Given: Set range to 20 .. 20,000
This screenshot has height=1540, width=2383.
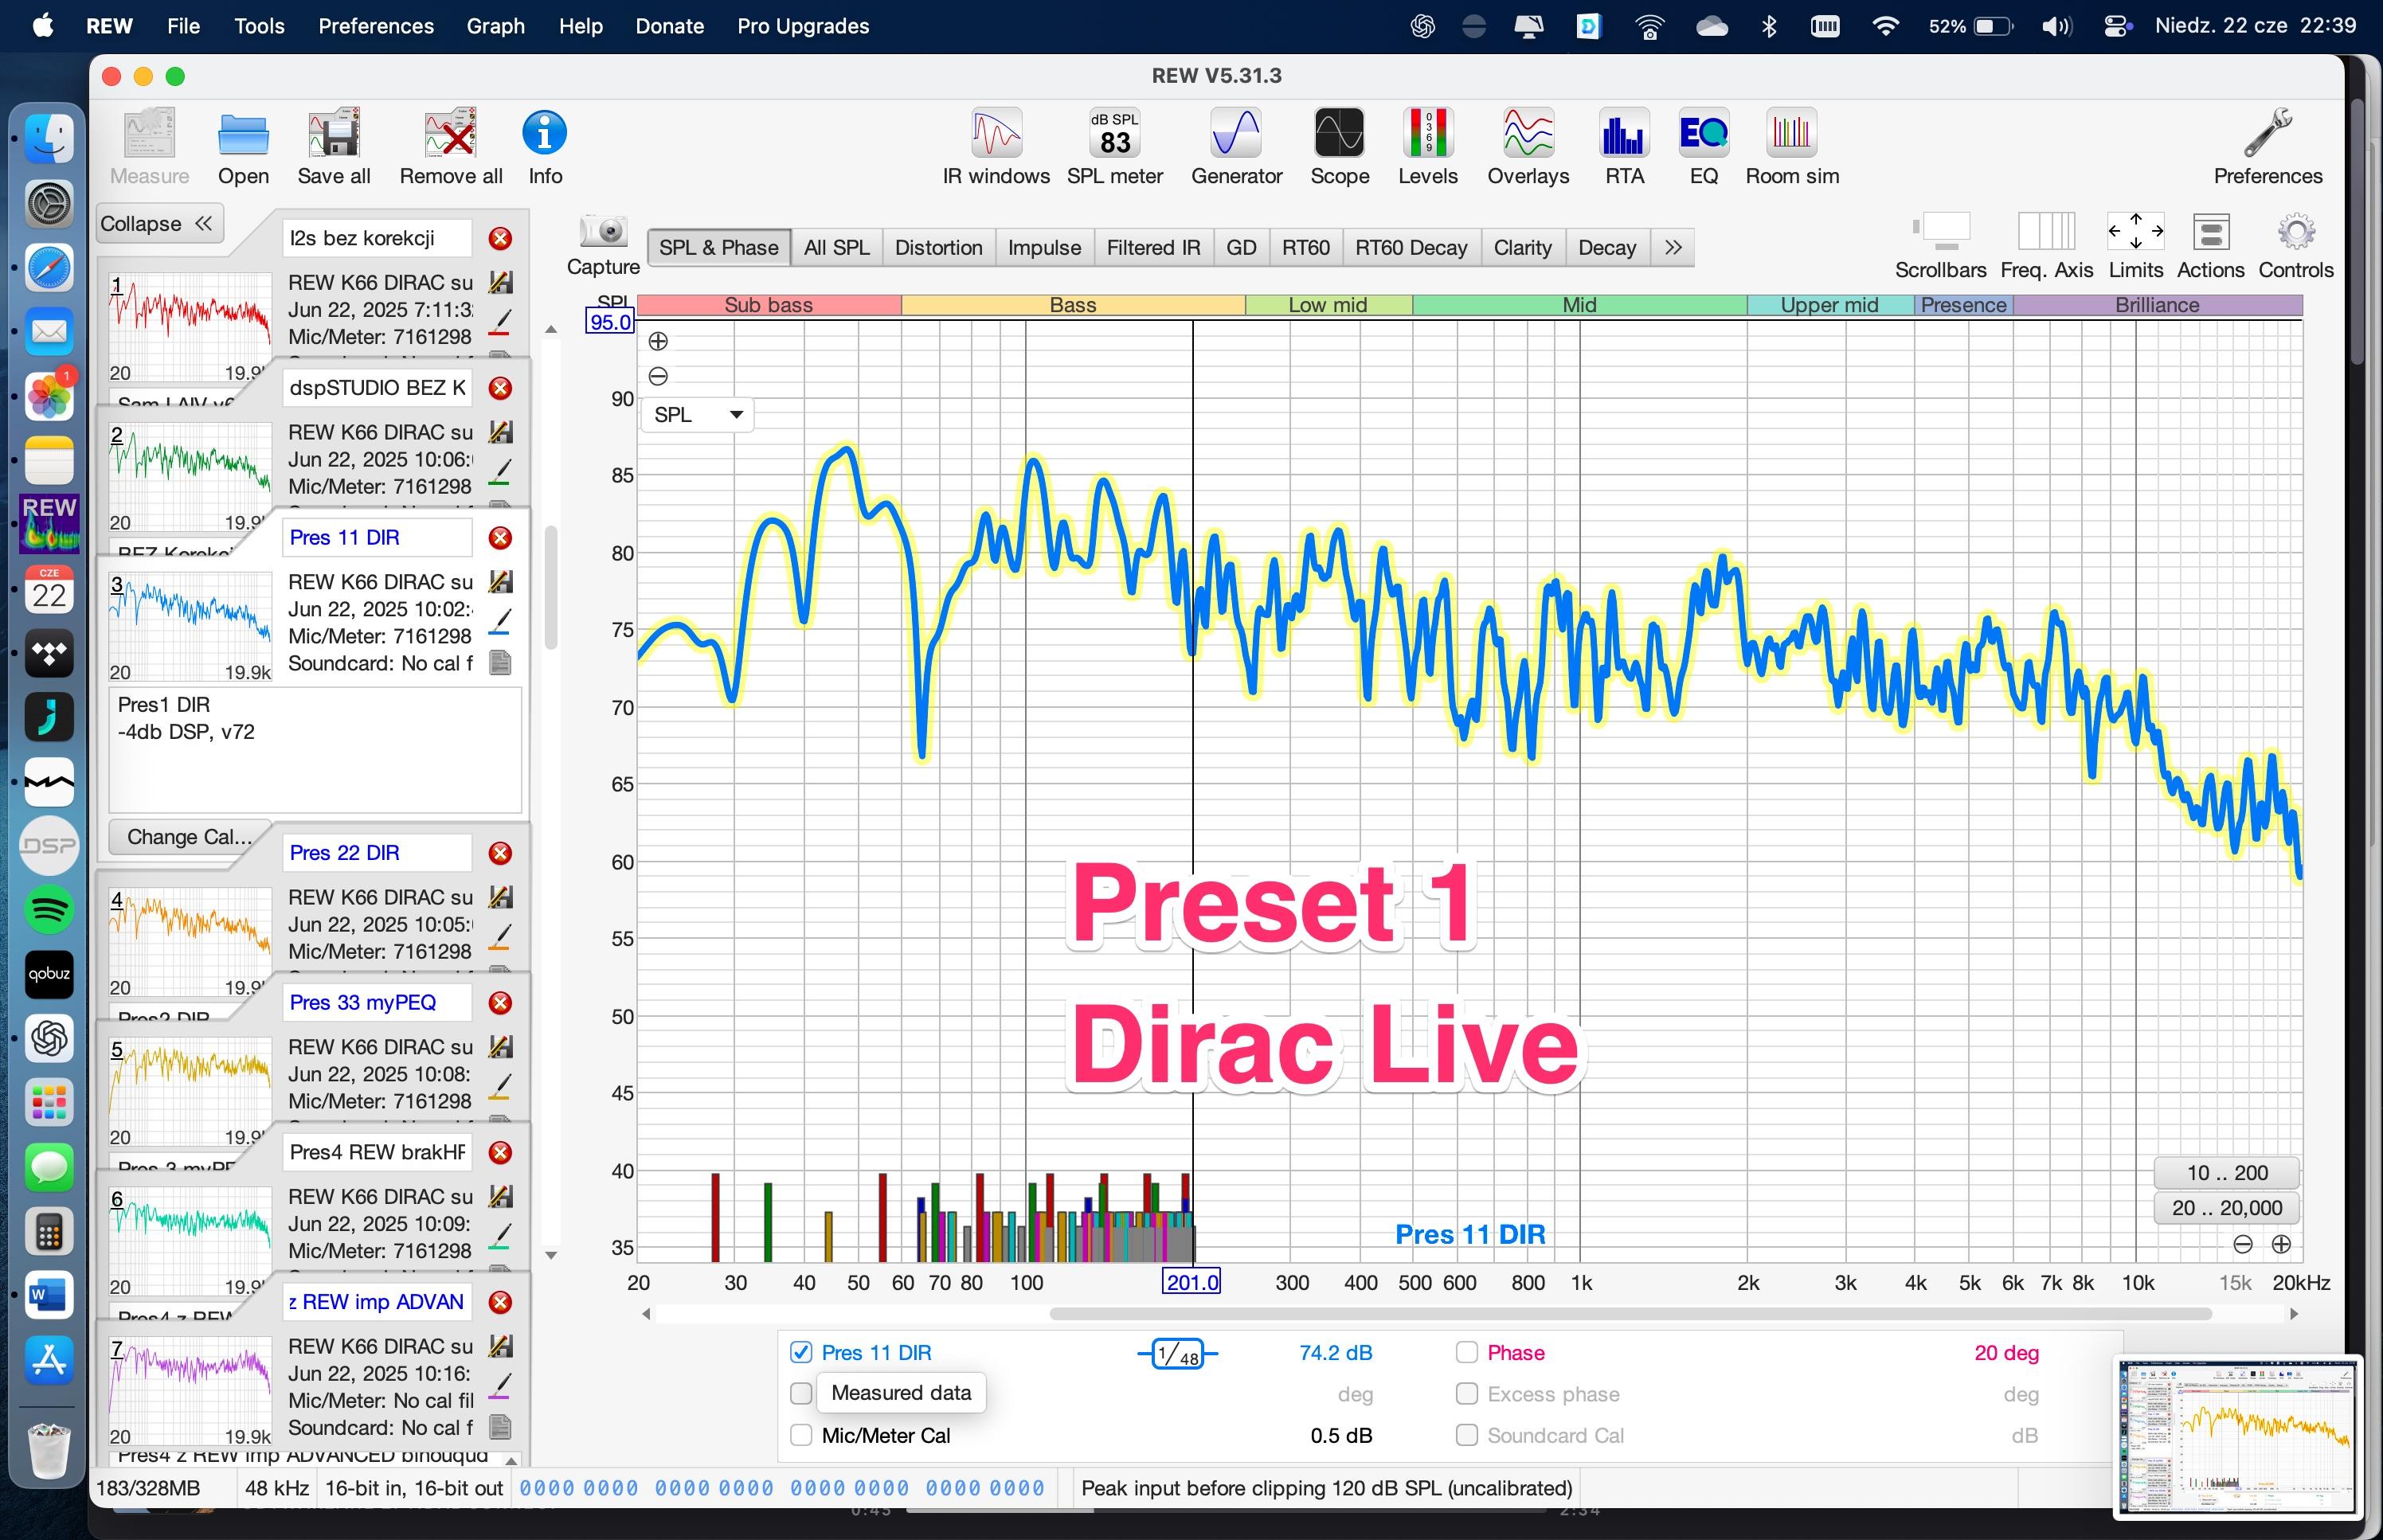Looking at the screenshot, I should pos(2226,1208).
